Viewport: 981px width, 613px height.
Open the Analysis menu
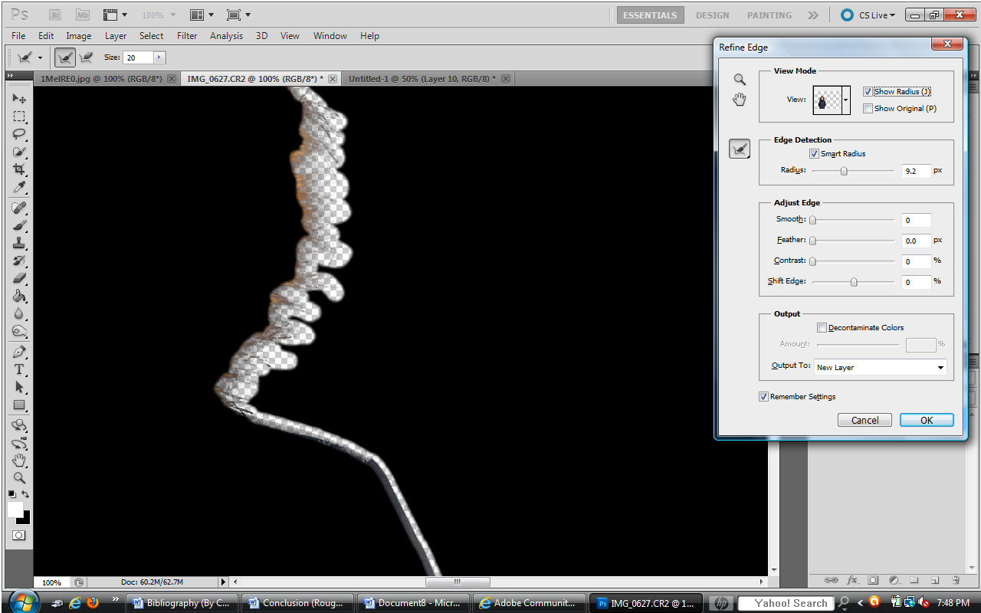pos(226,35)
